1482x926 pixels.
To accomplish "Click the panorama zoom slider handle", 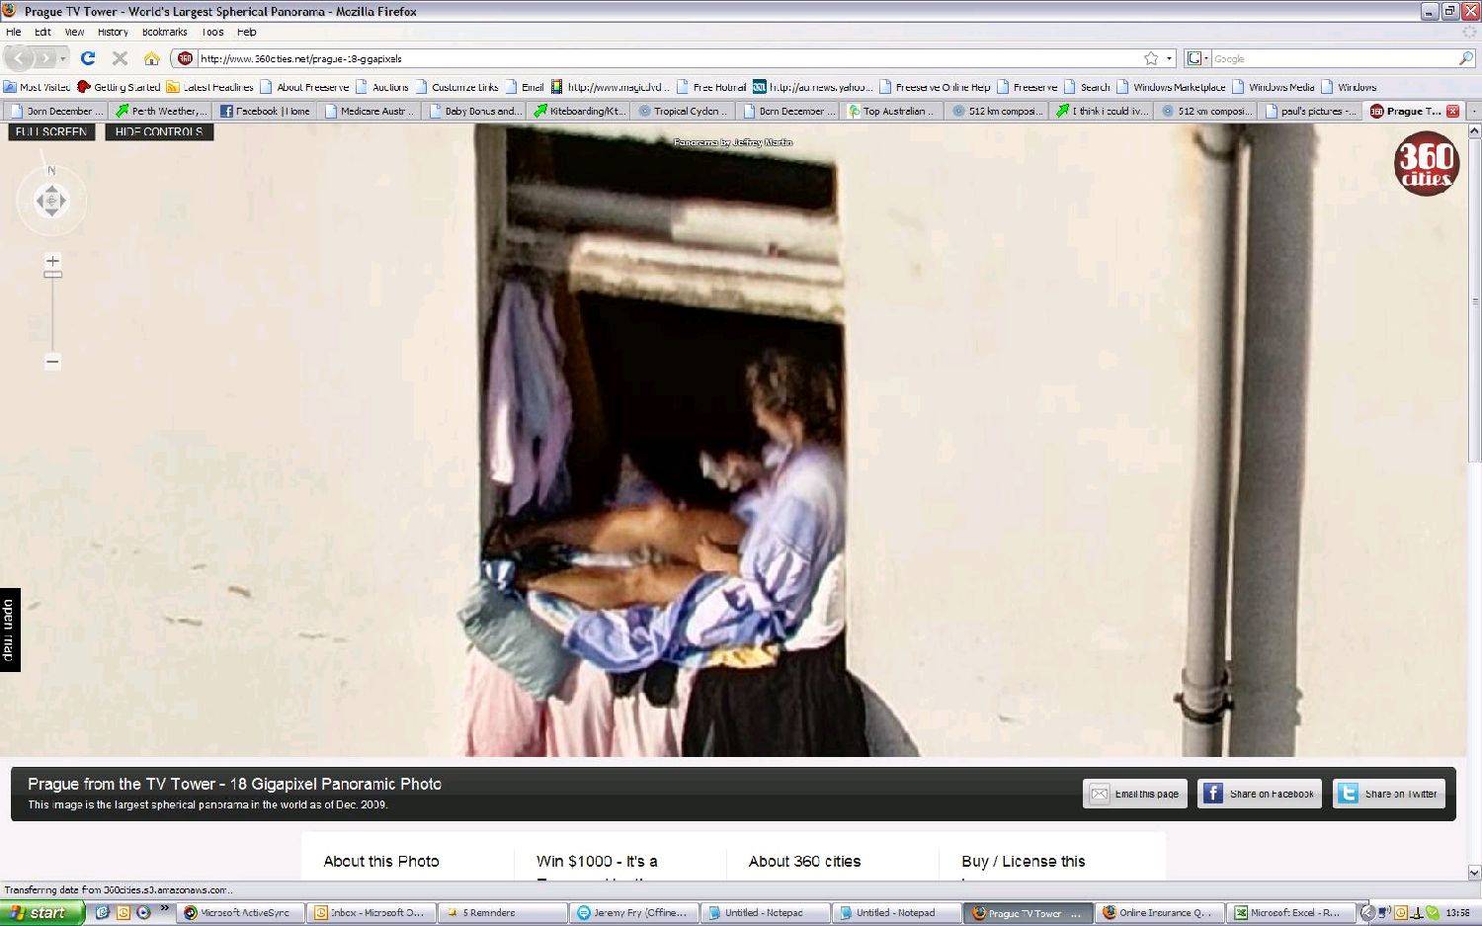I will (x=52, y=275).
